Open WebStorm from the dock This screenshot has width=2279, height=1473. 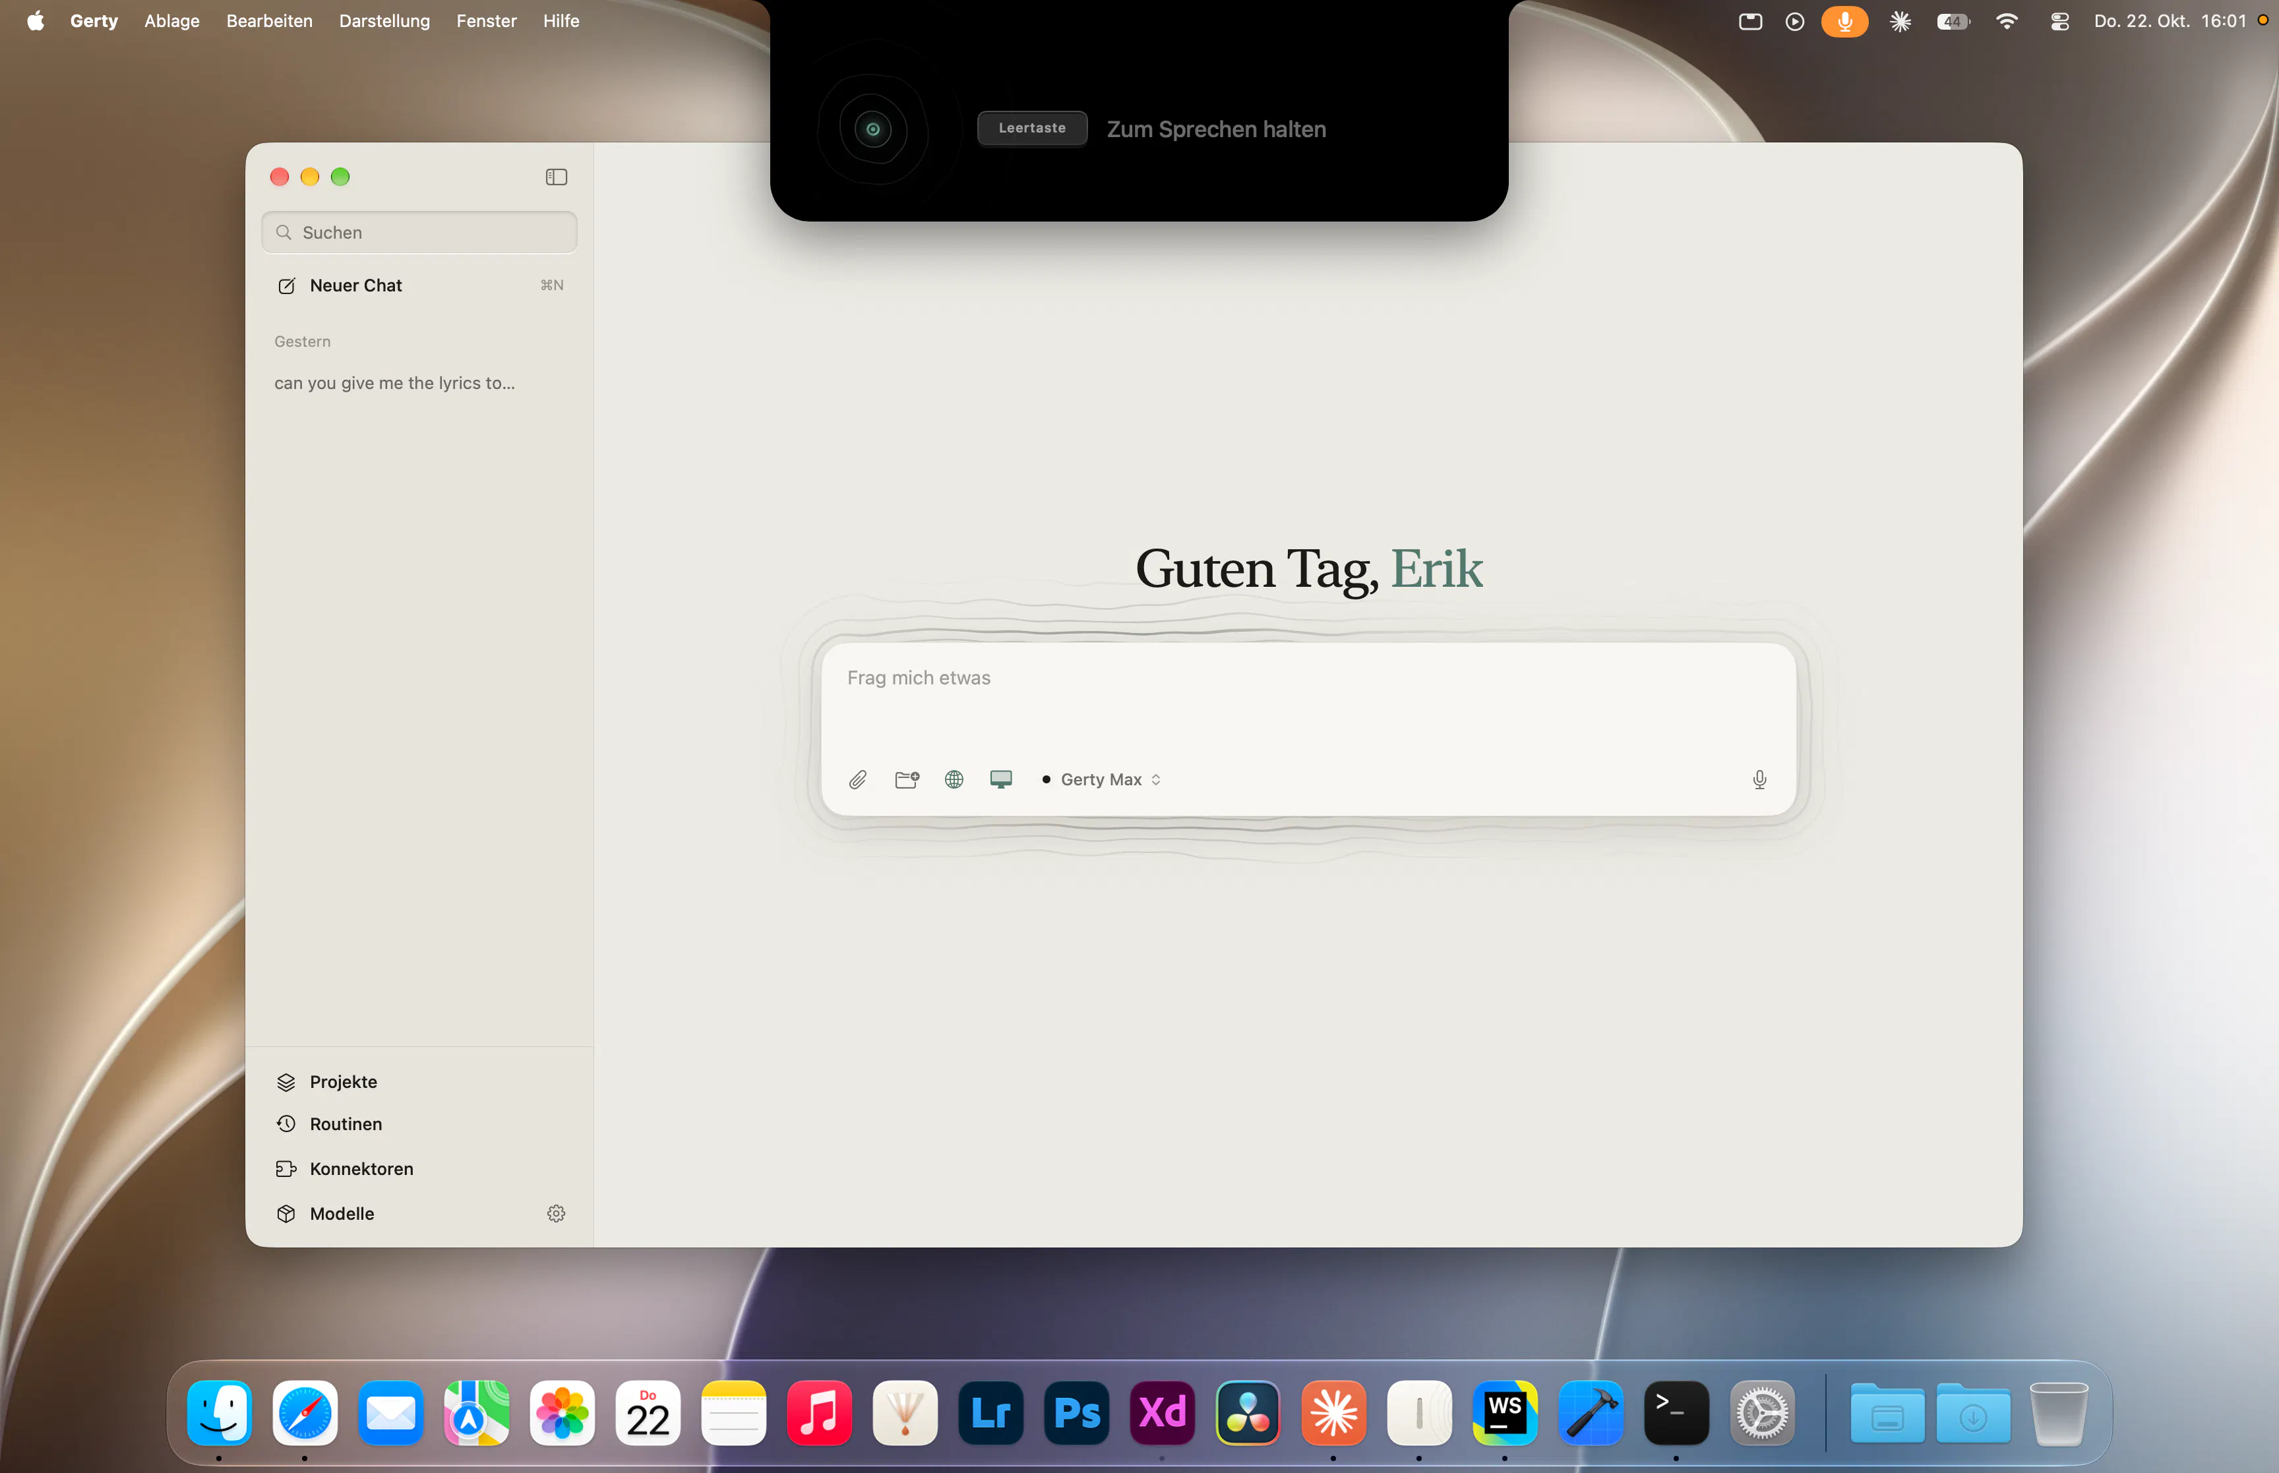(x=1505, y=1413)
